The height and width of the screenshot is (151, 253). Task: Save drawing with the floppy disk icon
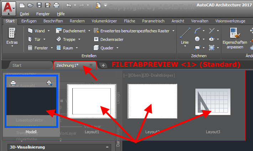point(39,5)
